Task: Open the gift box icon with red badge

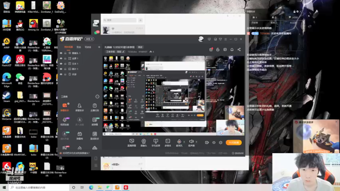Action: [x=211, y=50]
